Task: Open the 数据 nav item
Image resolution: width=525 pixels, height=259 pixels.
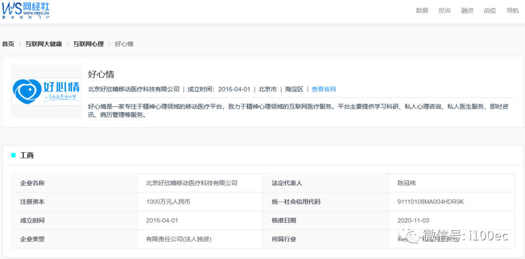Action: (422, 10)
